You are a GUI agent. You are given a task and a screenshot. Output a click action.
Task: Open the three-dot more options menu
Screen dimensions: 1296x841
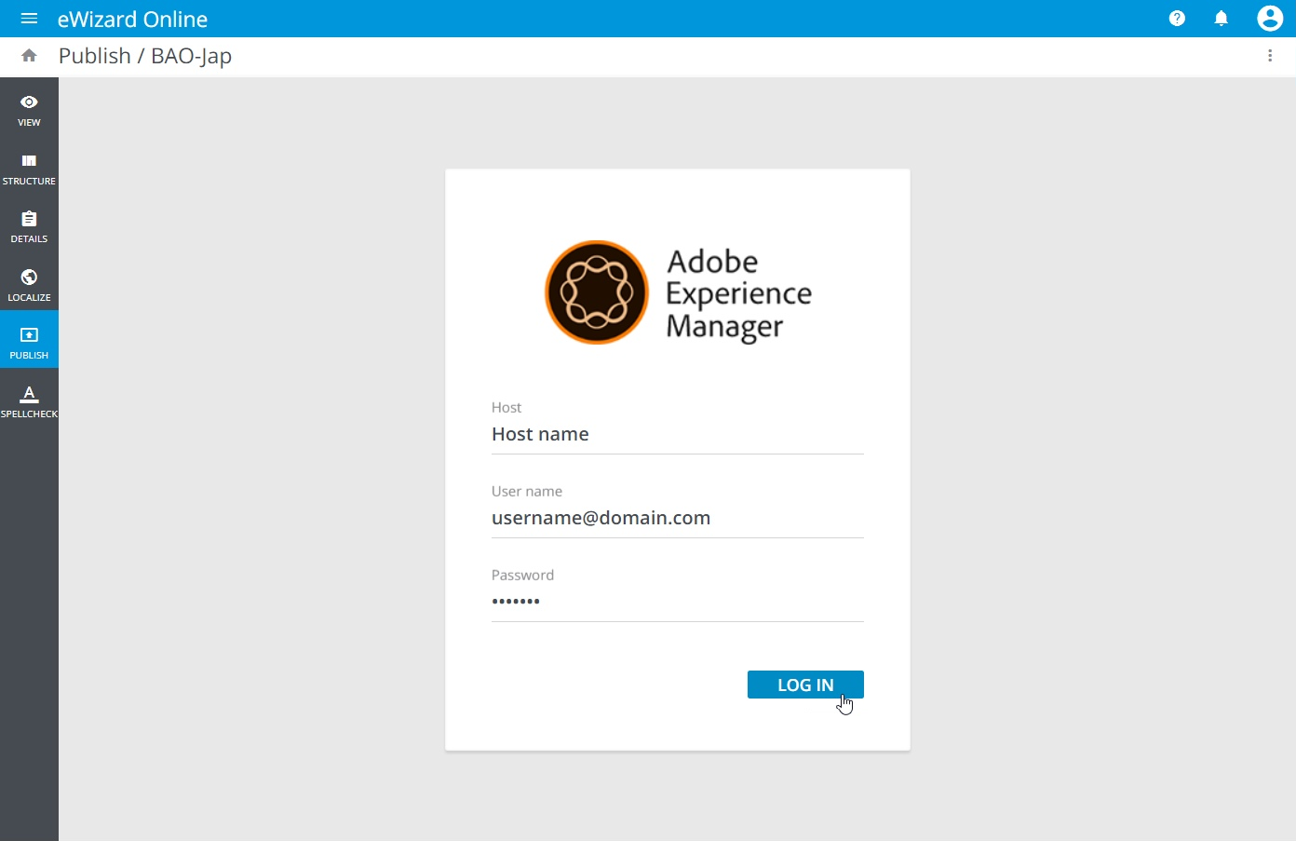(x=1270, y=56)
